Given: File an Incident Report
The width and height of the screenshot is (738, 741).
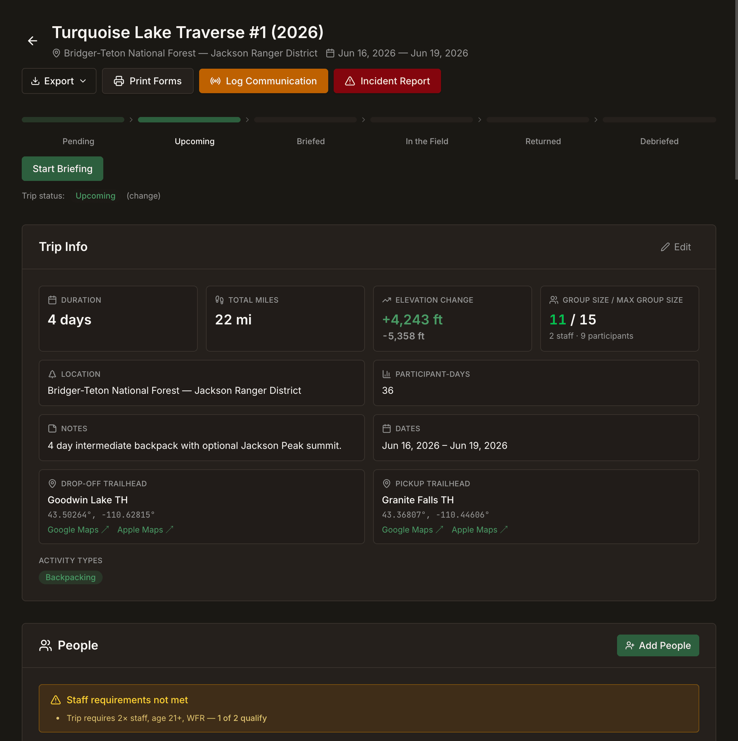Looking at the screenshot, I should [387, 81].
